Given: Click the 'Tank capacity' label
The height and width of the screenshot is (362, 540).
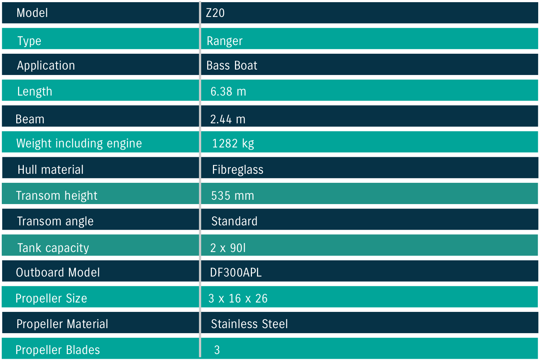Looking at the screenshot, I should click(53, 248).
